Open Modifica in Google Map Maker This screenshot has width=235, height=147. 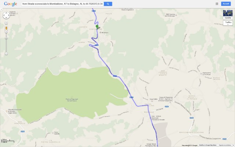click(208, 145)
